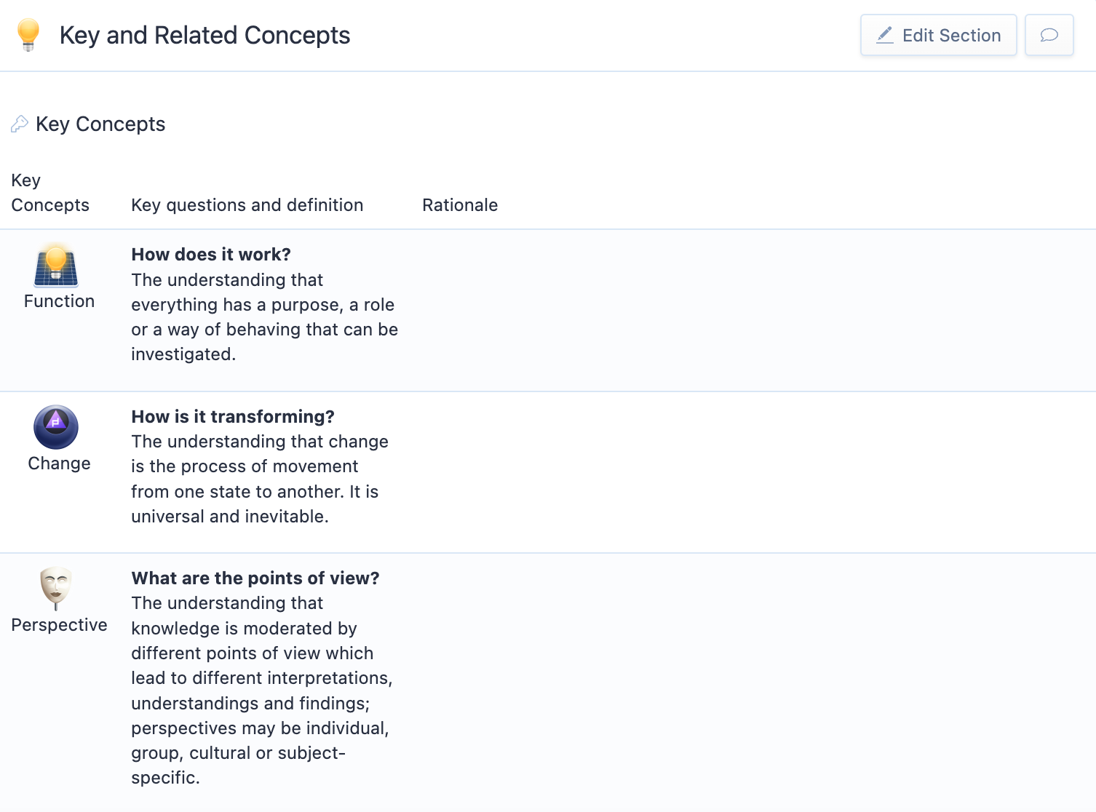Click the Function concept lightbulb icon
Viewport: 1096px width, 812px height.
click(x=56, y=265)
